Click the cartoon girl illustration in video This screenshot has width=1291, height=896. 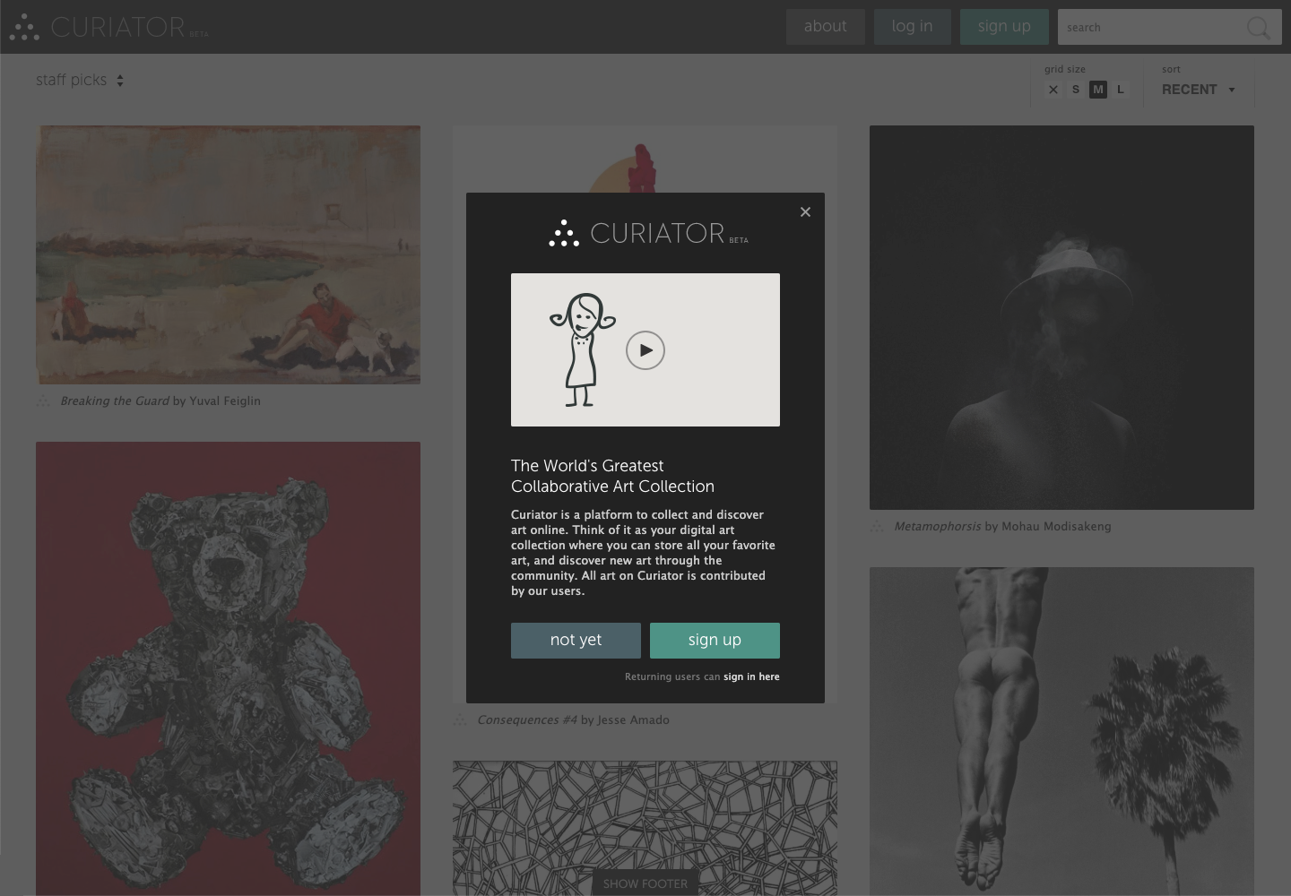tap(583, 349)
